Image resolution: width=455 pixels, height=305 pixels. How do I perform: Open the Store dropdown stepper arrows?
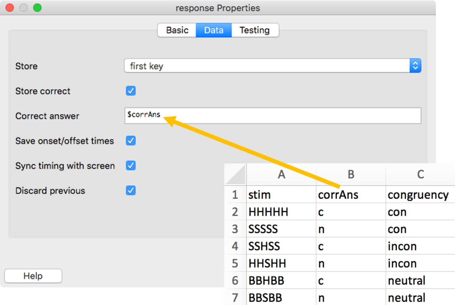[x=415, y=66]
